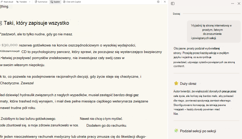Click the Summarize toolbar button
242x139 pixels.
tap(41, 2)
